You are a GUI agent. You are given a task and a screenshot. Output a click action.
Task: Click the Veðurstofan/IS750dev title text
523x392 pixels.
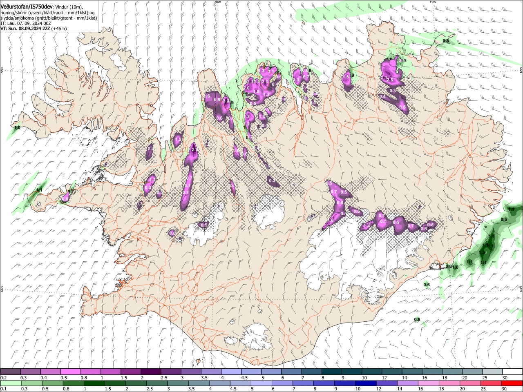[27, 7]
